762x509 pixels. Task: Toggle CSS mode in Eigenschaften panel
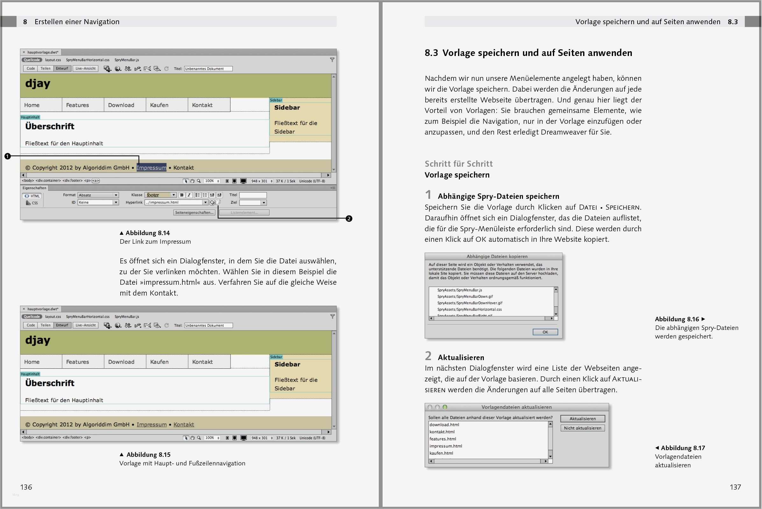[x=32, y=203]
